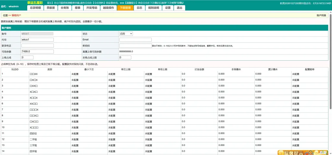Click the 本级赚水 column header
The height and width of the screenshot is (155, 332).
(x=236, y=69)
